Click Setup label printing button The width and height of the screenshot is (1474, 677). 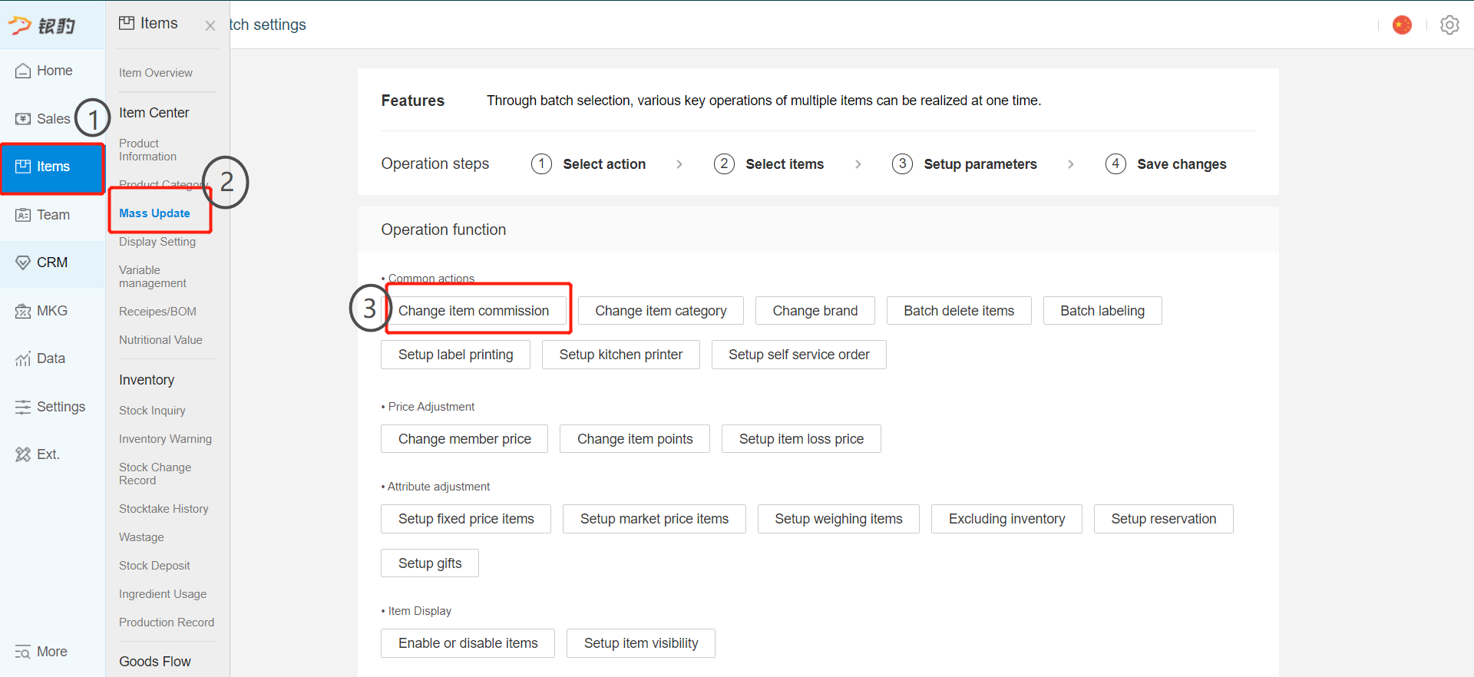456,355
